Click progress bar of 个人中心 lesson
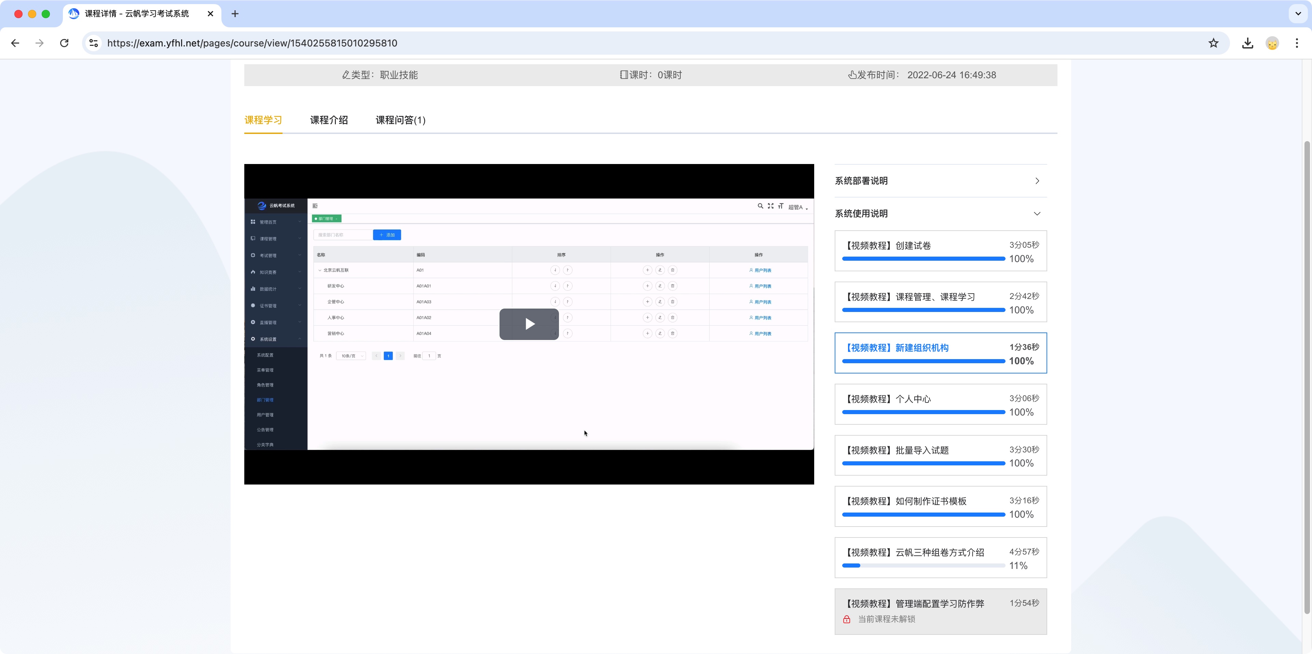 pyautogui.click(x=924, y=412)
